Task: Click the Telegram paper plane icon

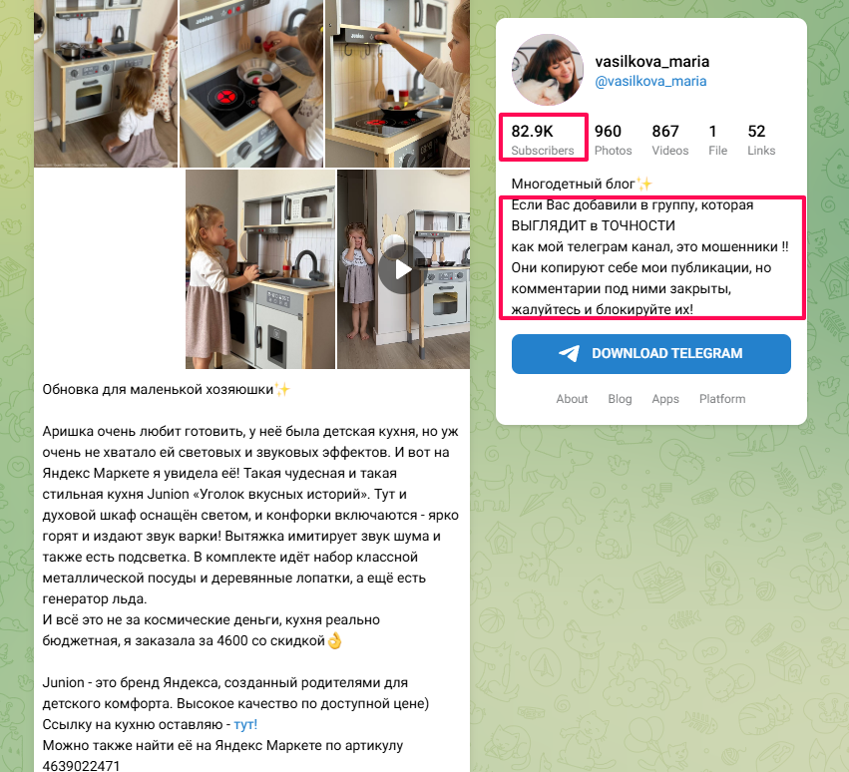Action: point(569,353)
